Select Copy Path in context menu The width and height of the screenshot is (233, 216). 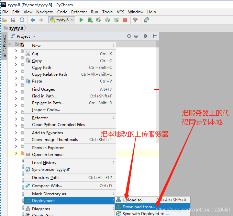70,68
